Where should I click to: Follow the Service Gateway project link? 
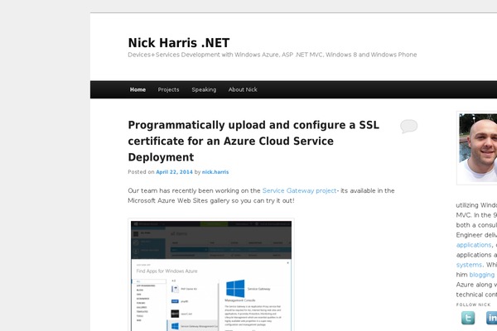299,190
